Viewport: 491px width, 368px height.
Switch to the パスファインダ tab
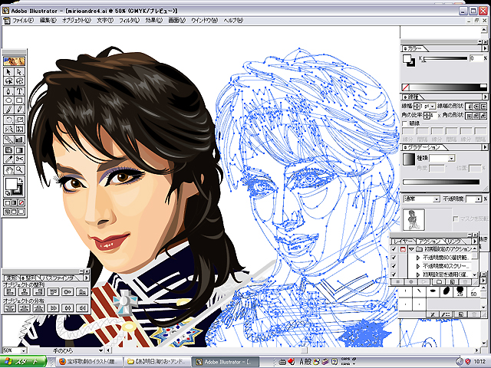point(56,278)
